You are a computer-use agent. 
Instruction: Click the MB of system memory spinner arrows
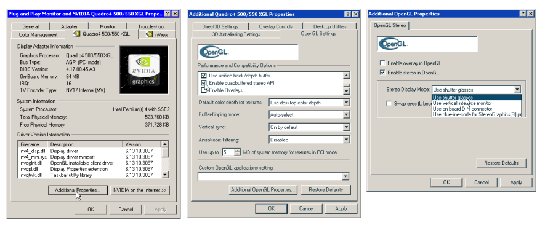point(237,152)
